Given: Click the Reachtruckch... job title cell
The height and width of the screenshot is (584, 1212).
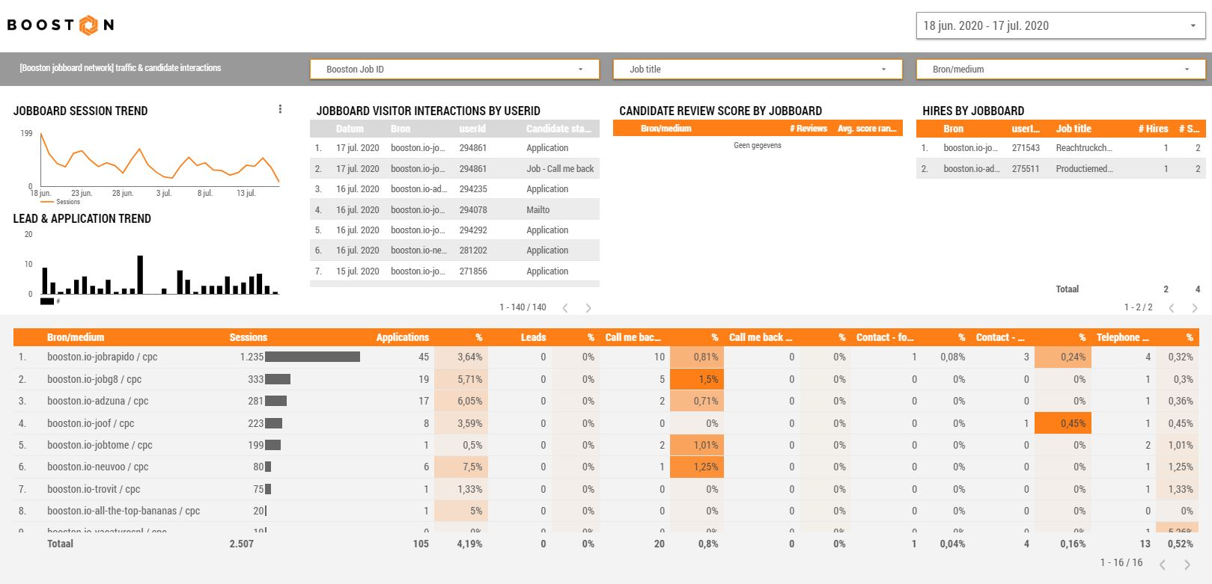Looking at the screenshot, I should 1084,148.
